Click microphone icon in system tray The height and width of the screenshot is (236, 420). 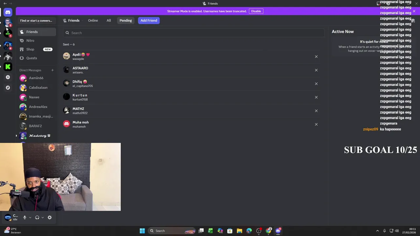[385, 231]
